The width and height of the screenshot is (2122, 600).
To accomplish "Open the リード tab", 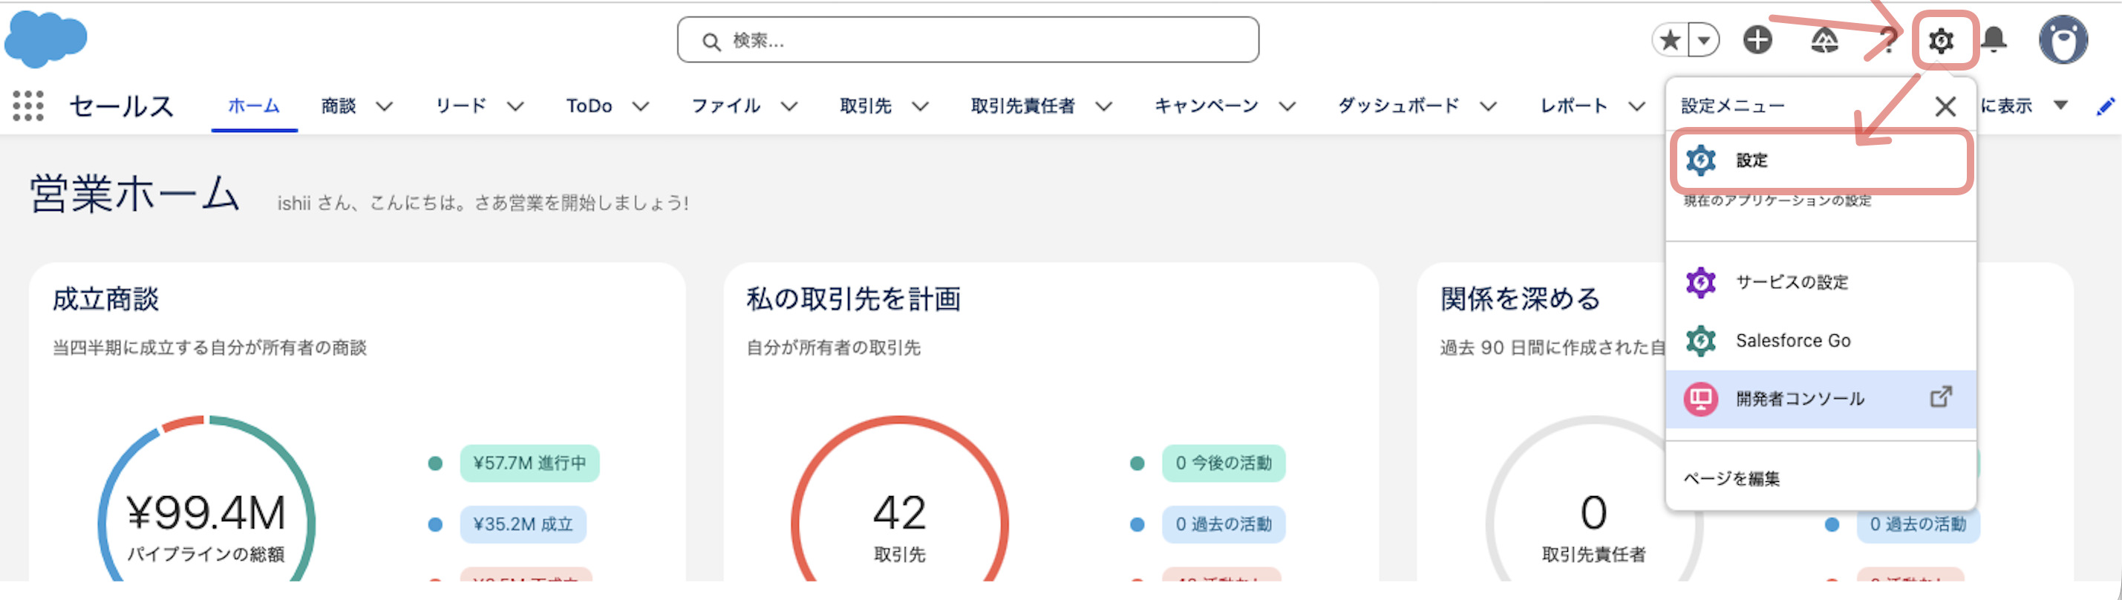I will [460, 105].
